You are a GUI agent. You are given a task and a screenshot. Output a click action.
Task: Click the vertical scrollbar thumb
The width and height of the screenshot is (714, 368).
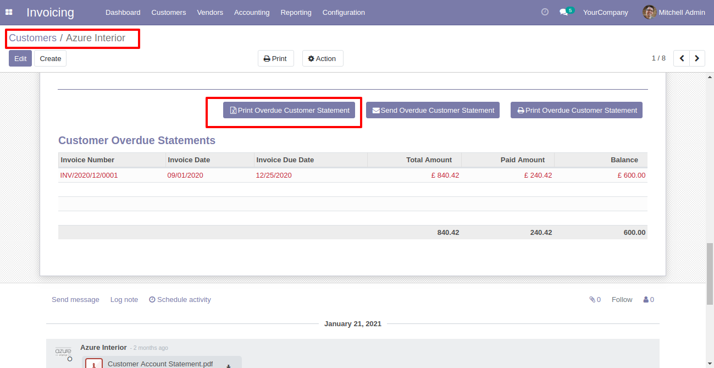pos(710,273)
